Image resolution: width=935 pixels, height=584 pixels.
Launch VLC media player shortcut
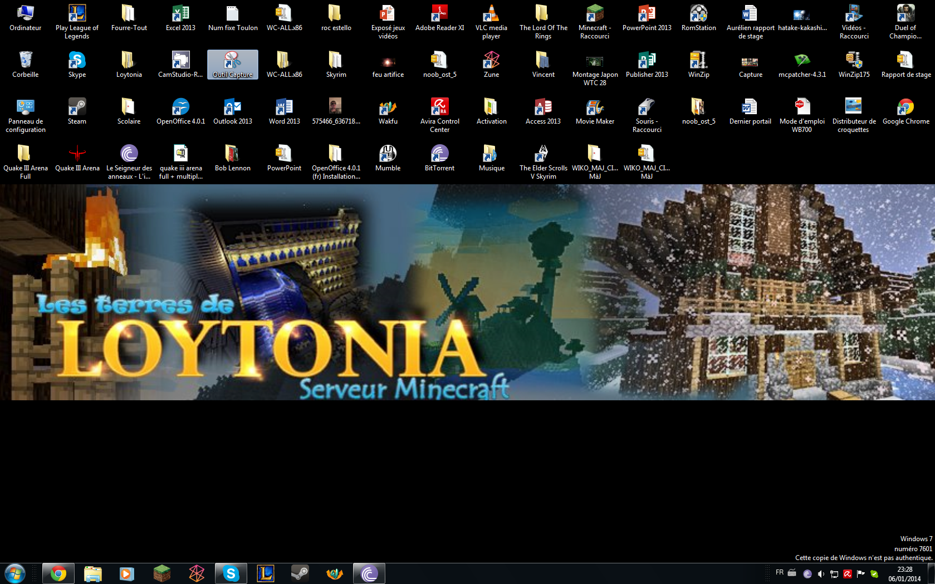click(x=491, y=22)
